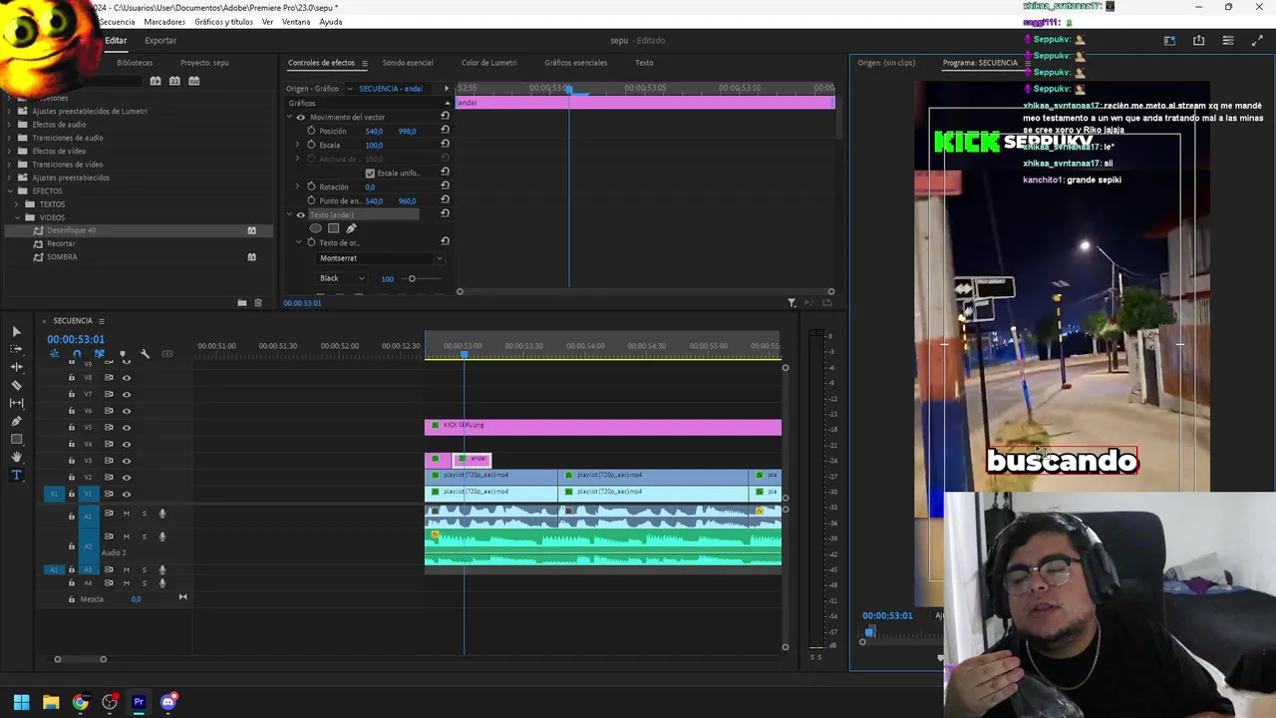Hide the V3 track with its eye
This screenshot has width=1276, height=718.
click(126, 461)
